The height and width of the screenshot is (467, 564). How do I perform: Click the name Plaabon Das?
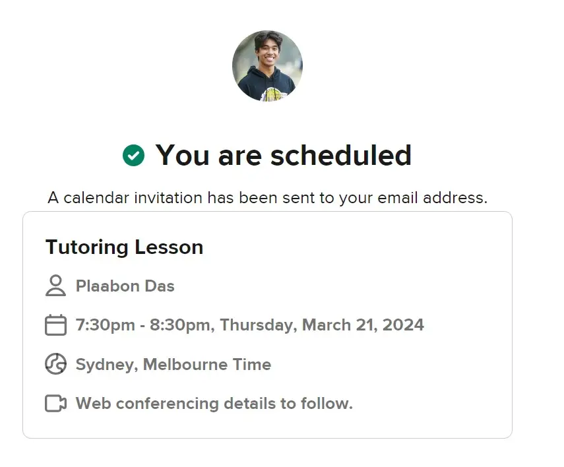click(125, 286)
